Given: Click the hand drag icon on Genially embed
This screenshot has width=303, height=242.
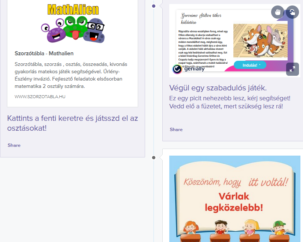Looking at the screenshot, I should coord(277,12).
